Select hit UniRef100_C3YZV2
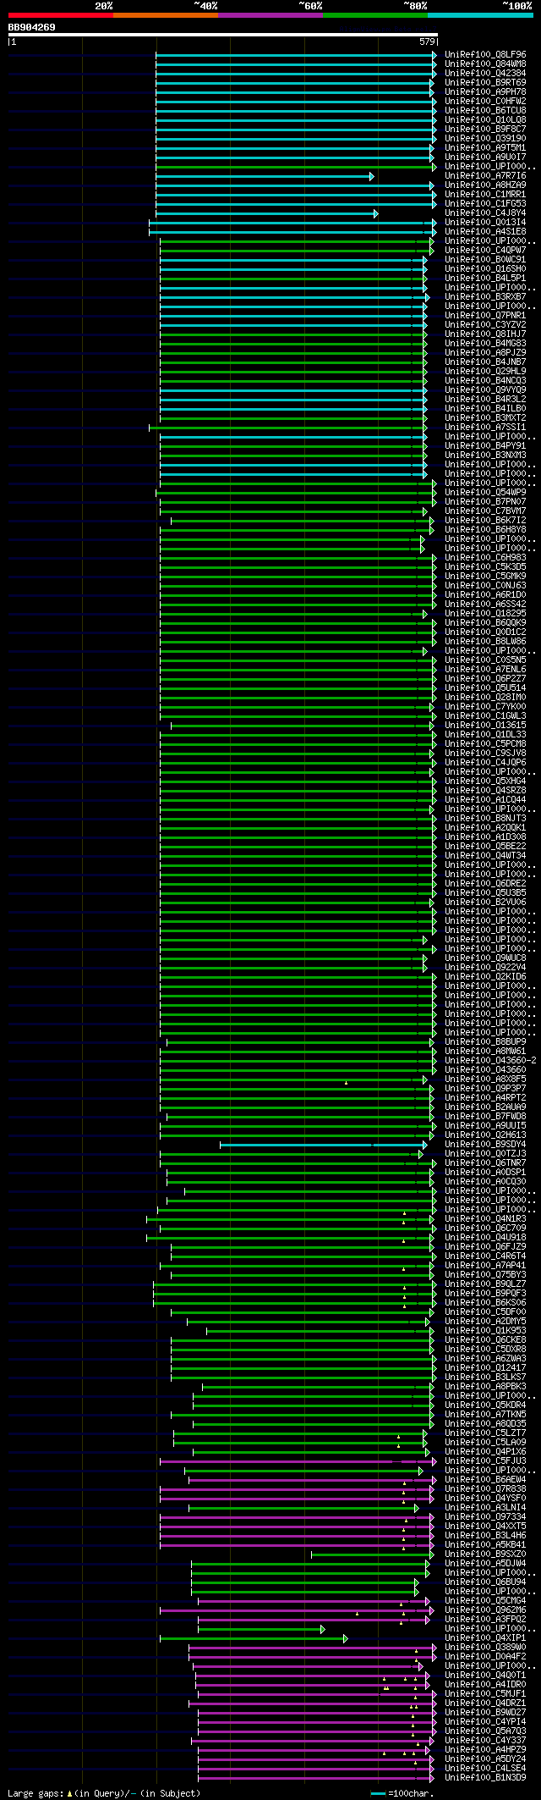 click(x=485, y=324)
